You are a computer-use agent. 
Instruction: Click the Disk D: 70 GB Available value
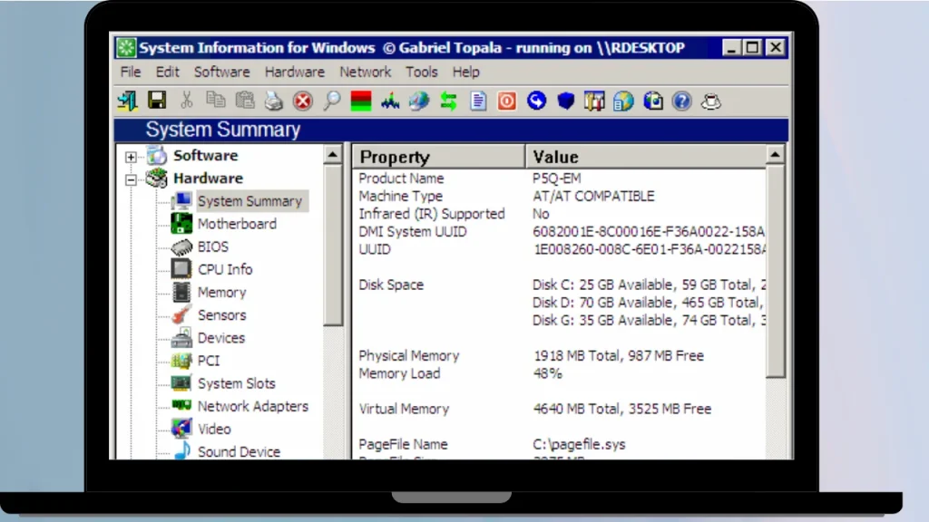pyautogui.click(x=648, y=303)
